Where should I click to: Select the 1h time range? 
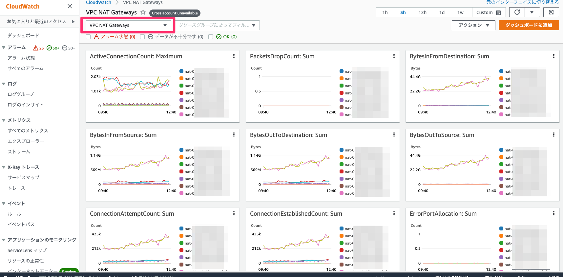click(x=385, y=12)
